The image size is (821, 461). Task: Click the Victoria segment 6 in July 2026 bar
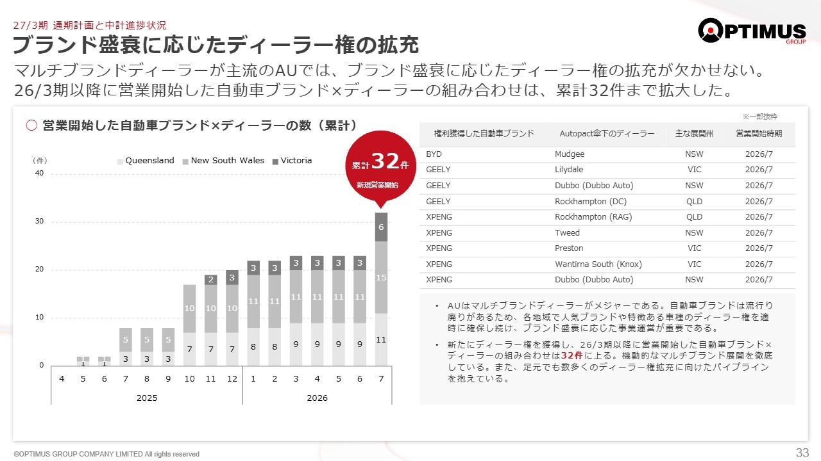click(381, 227)
